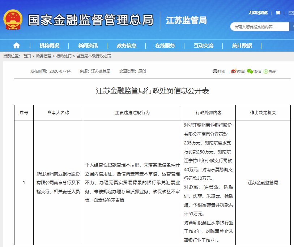Click the 打印 text label

(221, 71)
